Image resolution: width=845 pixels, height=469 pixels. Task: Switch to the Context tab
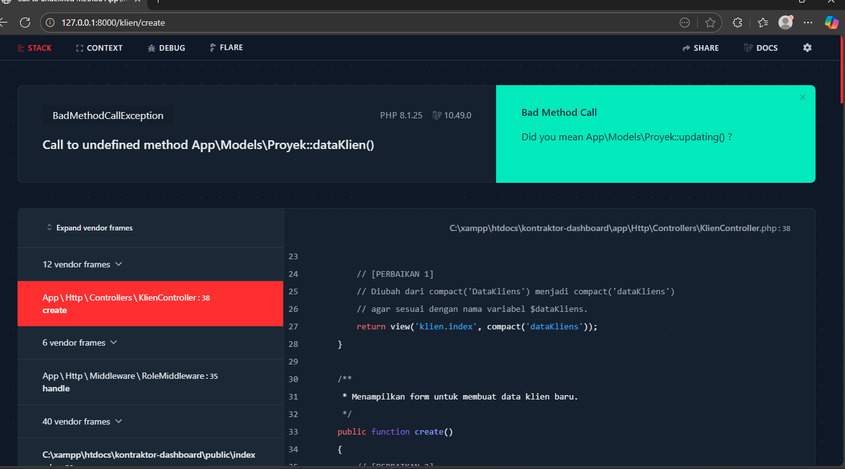coord(99,48)
